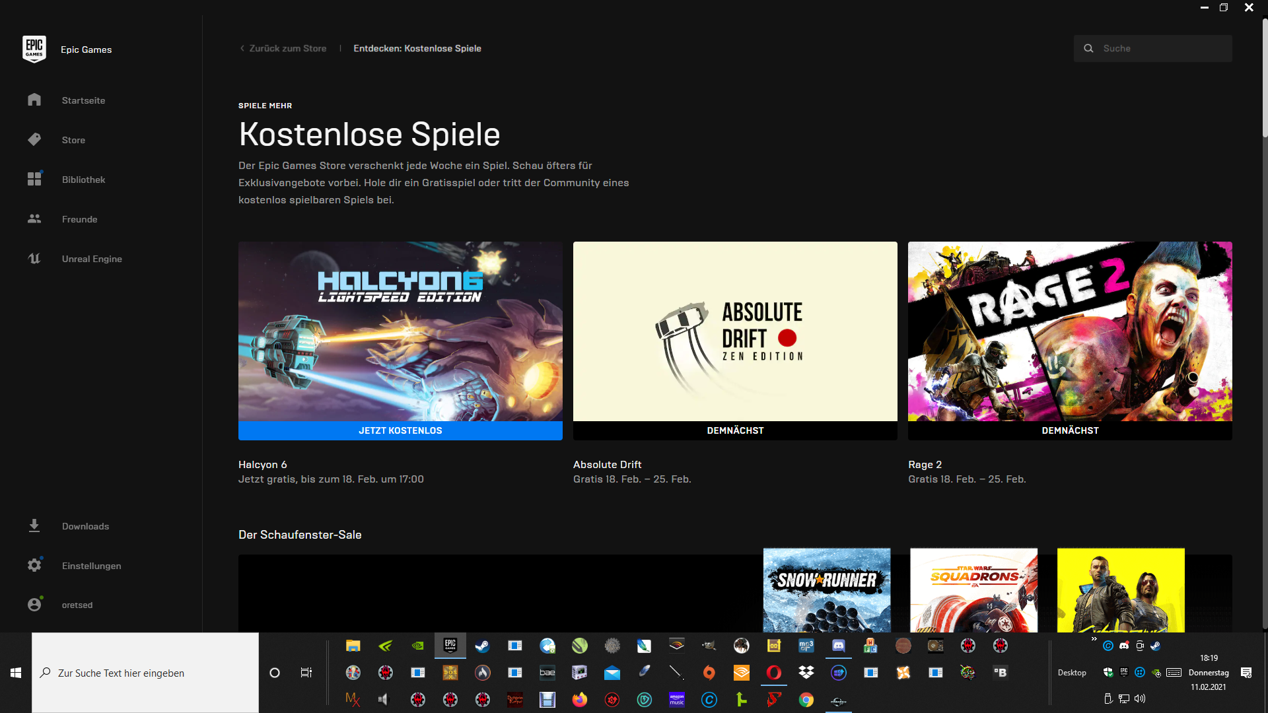Click the oretsed account avatar icon
Viewport: 1268px width, 713px height.
(34, 605)
